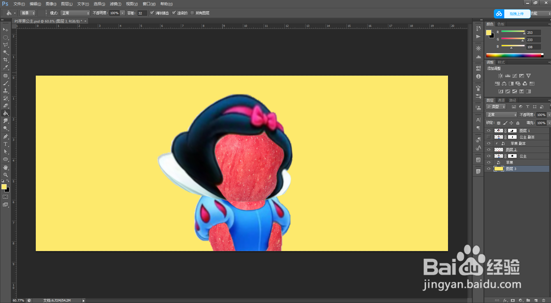Screen dimensions: 551x303
Task: Toggle the contiguous (连续的) checkbox
Action: click(x=174, y=13)
